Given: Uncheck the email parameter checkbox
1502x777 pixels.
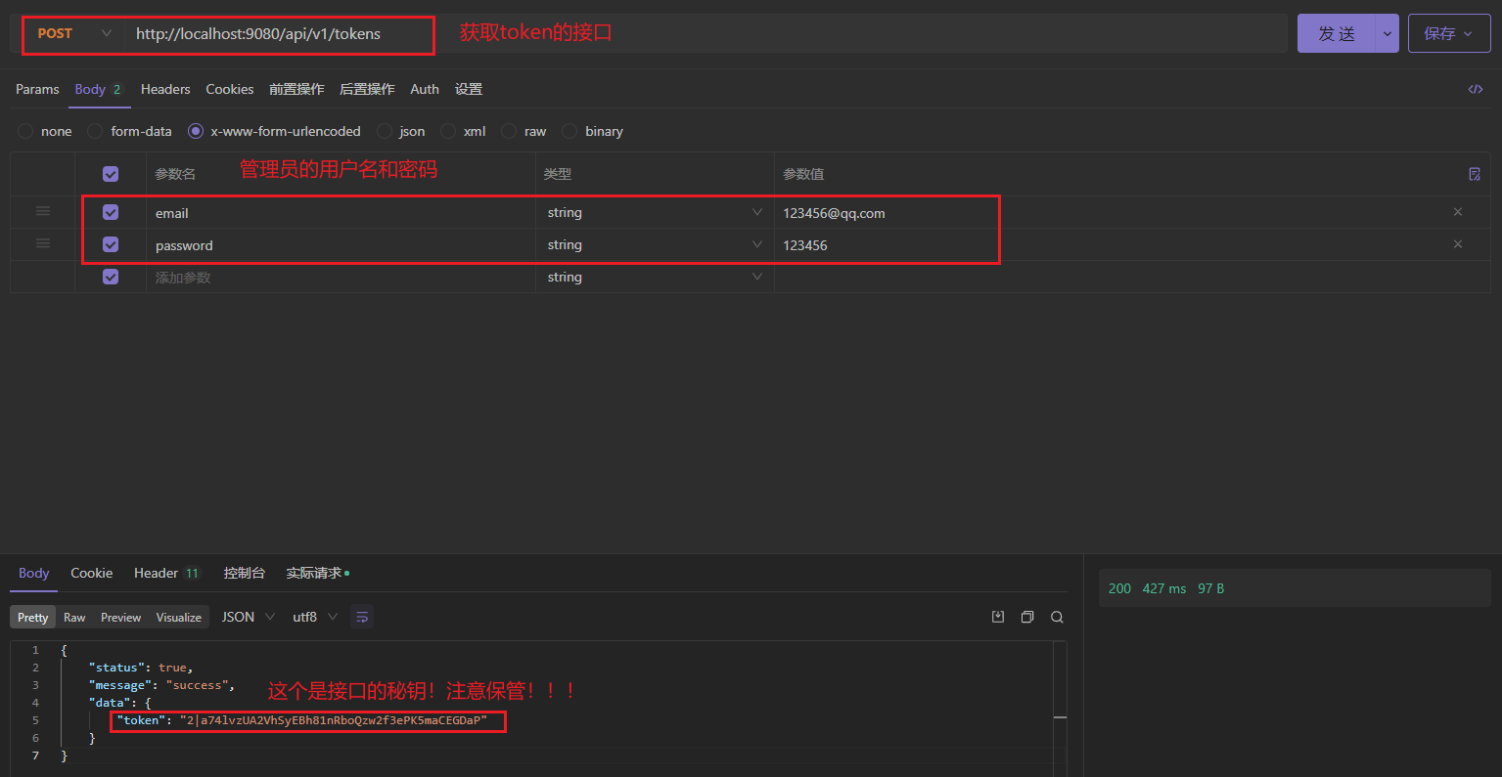Looking at the screenshot, I should (111, 212).
